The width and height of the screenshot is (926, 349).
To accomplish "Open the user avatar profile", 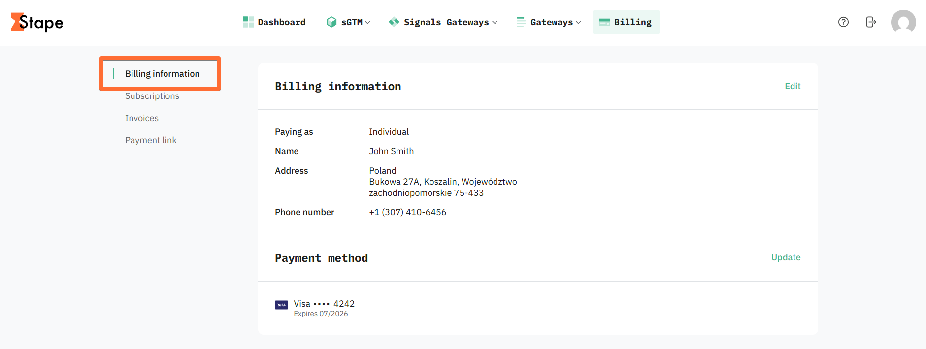I will [903, 22].
